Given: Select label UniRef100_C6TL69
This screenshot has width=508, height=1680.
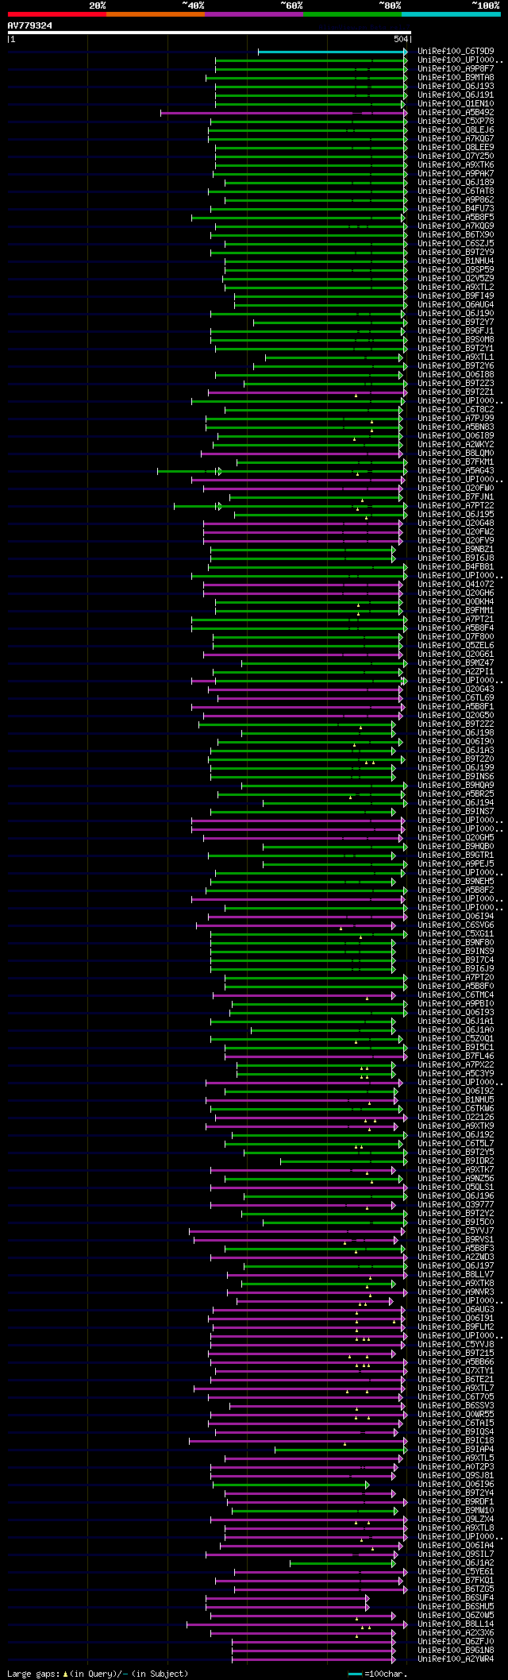Looking at the screenshot, I should pyautogui.click(x=456, y=698).
